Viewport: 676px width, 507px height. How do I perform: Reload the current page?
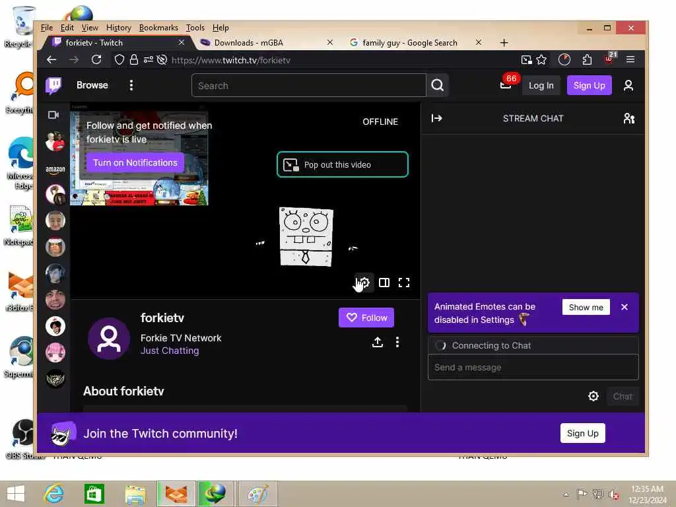[x=96, y=59]
